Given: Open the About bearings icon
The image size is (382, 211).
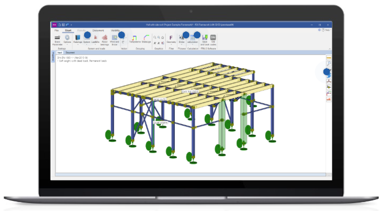Looking at the screenshot, I should [104, 37].
